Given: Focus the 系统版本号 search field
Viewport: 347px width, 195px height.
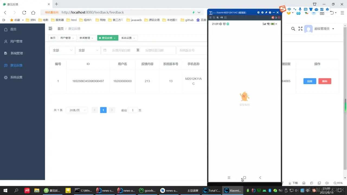Looking at the screenshot, I should pos(191,50).
